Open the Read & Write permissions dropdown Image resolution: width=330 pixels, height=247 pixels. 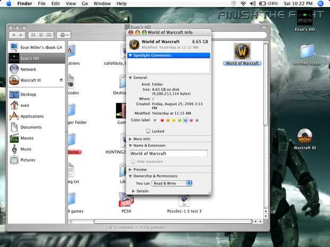tap(172, 183)
